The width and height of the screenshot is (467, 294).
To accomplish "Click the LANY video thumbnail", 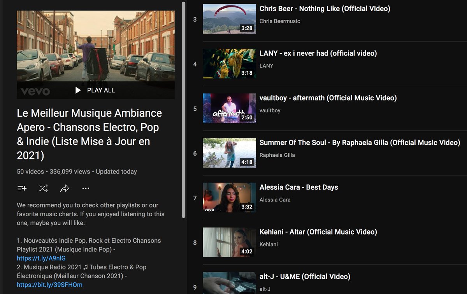I will pyautogui.click(x=230, y=63).
